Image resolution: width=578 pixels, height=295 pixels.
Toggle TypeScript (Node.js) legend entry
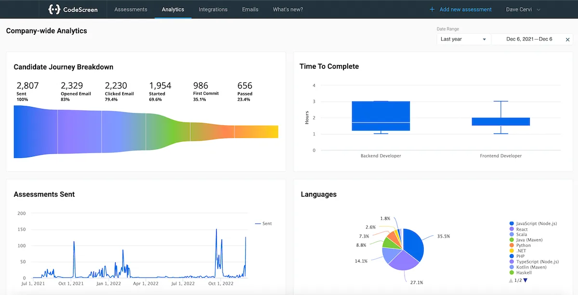[x=534, y=262]
